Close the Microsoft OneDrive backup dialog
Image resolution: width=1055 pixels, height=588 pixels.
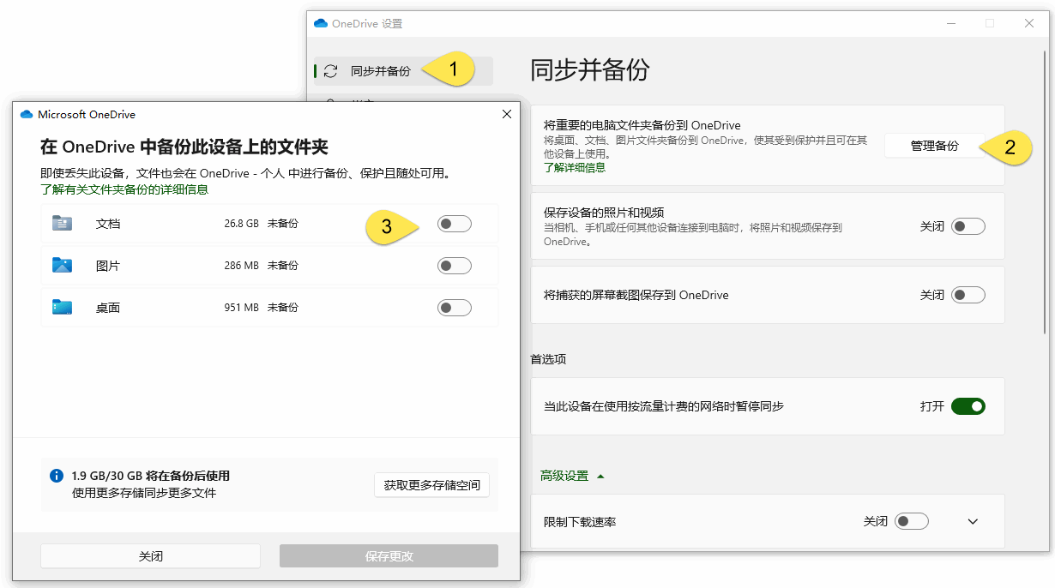(x=507, y=114)
